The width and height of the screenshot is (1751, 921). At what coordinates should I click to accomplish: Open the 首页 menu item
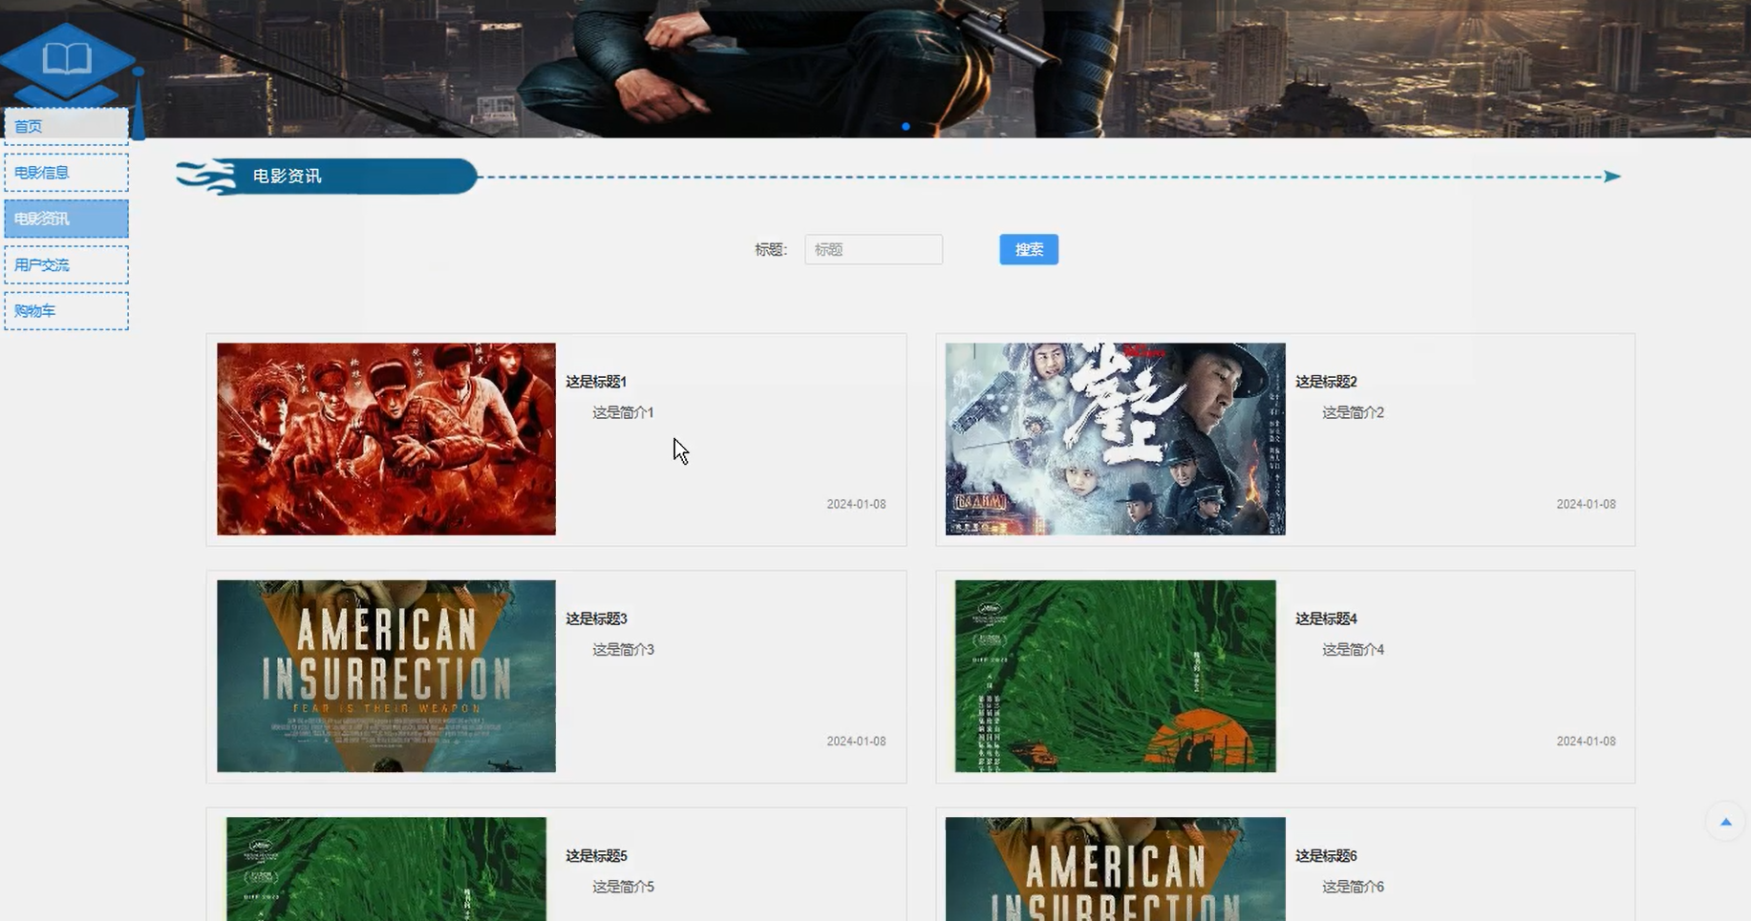pos(66,126)
